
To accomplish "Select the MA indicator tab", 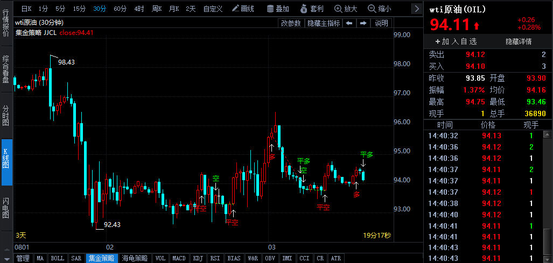I will [40, 258].
